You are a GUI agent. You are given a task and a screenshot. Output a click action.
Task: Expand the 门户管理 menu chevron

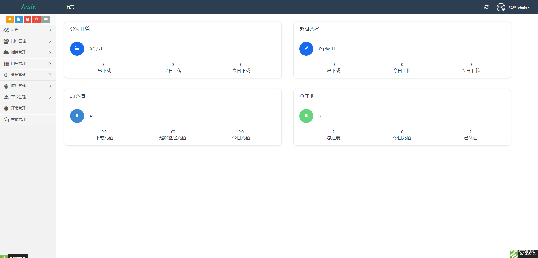point(50,64)
